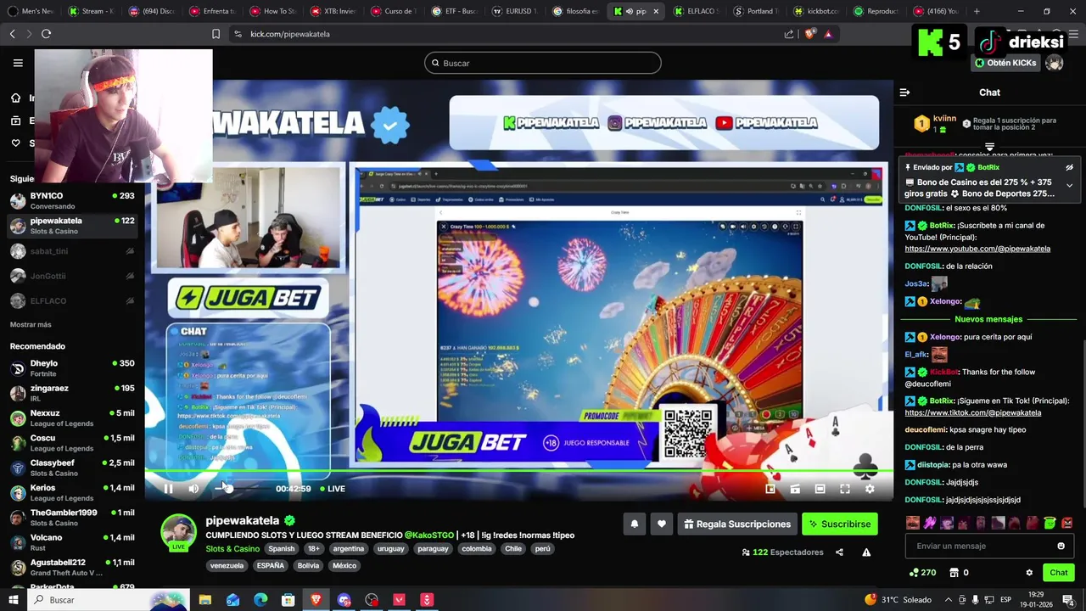Open a new browser tab with plus

point(977,11)
